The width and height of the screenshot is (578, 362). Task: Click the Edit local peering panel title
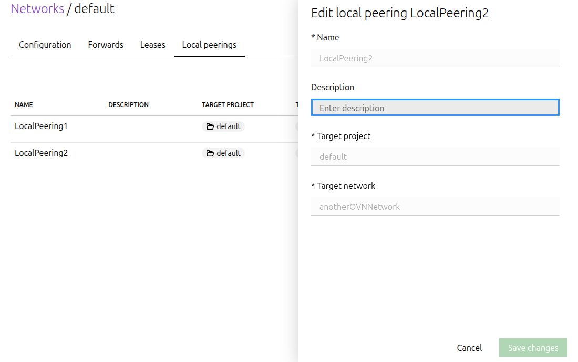click(x=399, y=13)
